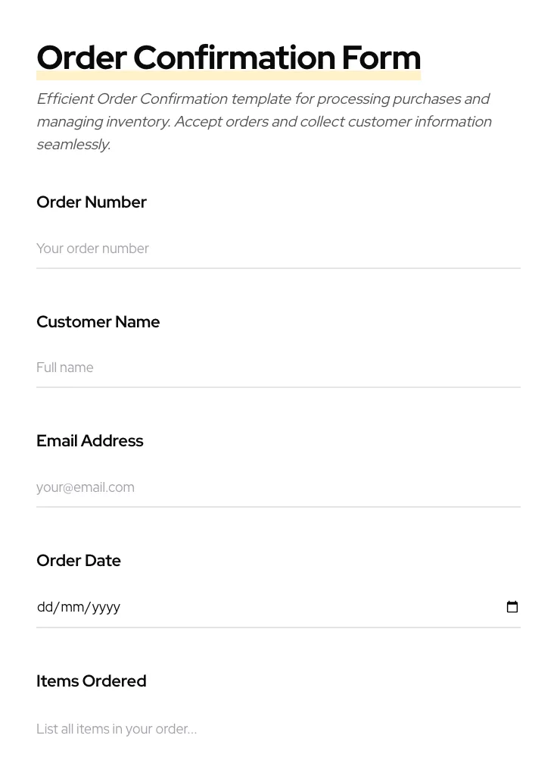Click the Items Ordered heading
Image resolution: width=557 pixels, height=776 pixels.
point(92,681)
